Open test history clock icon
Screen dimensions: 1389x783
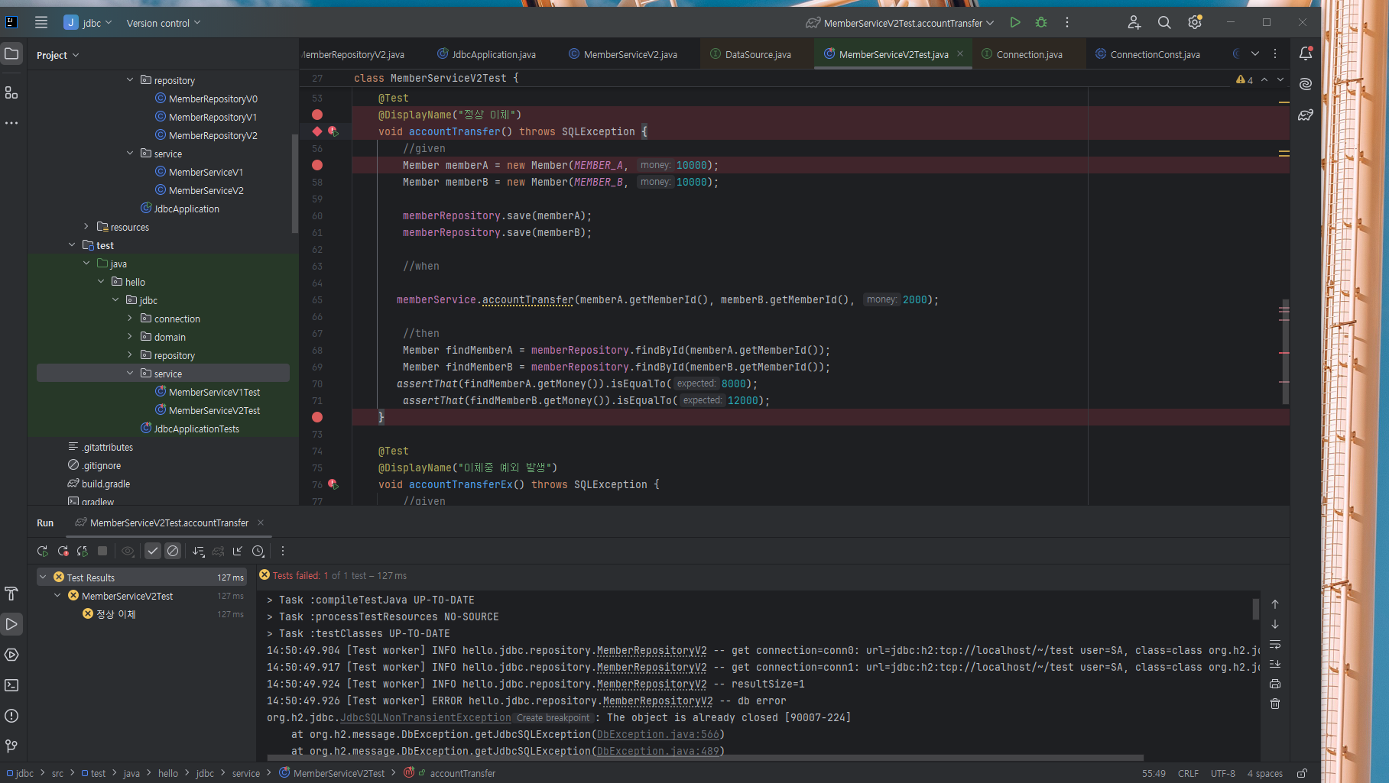[258, 551]
